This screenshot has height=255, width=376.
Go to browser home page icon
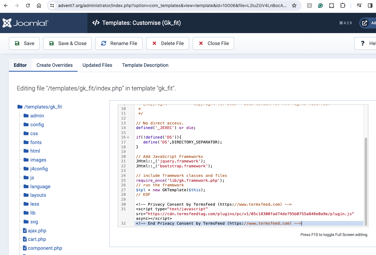point(39,6)
